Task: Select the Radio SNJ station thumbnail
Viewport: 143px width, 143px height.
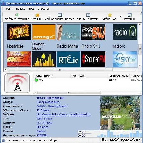Action: pos(93,32)
